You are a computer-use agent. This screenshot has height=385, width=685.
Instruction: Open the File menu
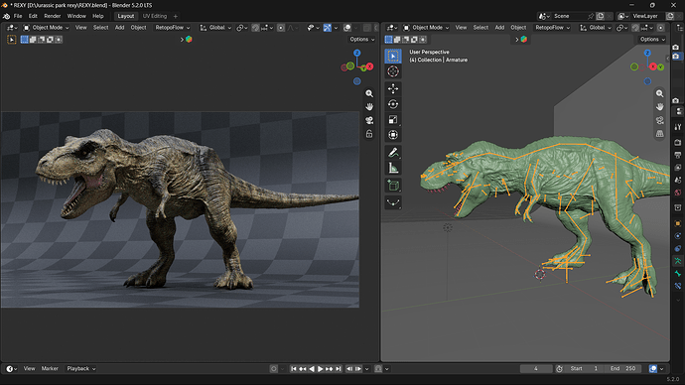(x=18, y=16)
